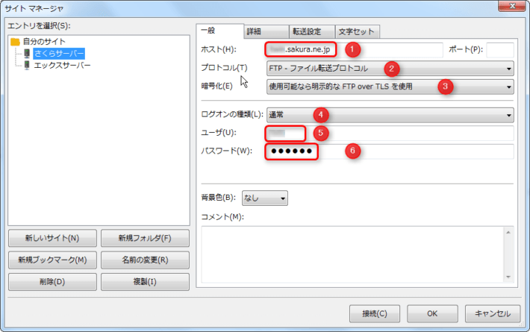This screenshot has width=530, height=332.
Task: Click the 削除(D) button
Action: (52, 282)
